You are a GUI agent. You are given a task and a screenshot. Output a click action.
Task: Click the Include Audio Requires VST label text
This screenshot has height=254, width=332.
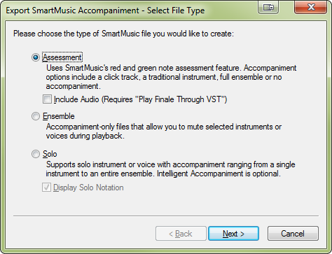140,99
